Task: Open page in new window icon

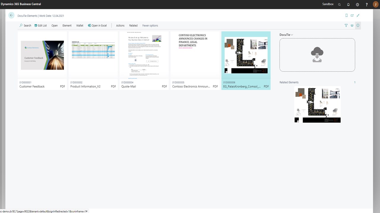Action: [x=352, y=15]
